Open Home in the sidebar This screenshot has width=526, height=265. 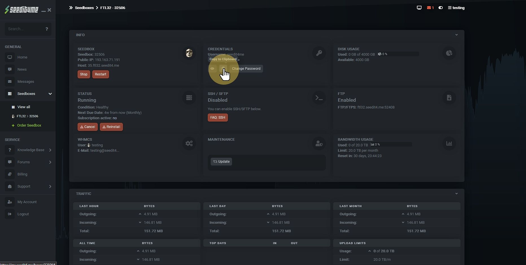(x=22, y=57)
